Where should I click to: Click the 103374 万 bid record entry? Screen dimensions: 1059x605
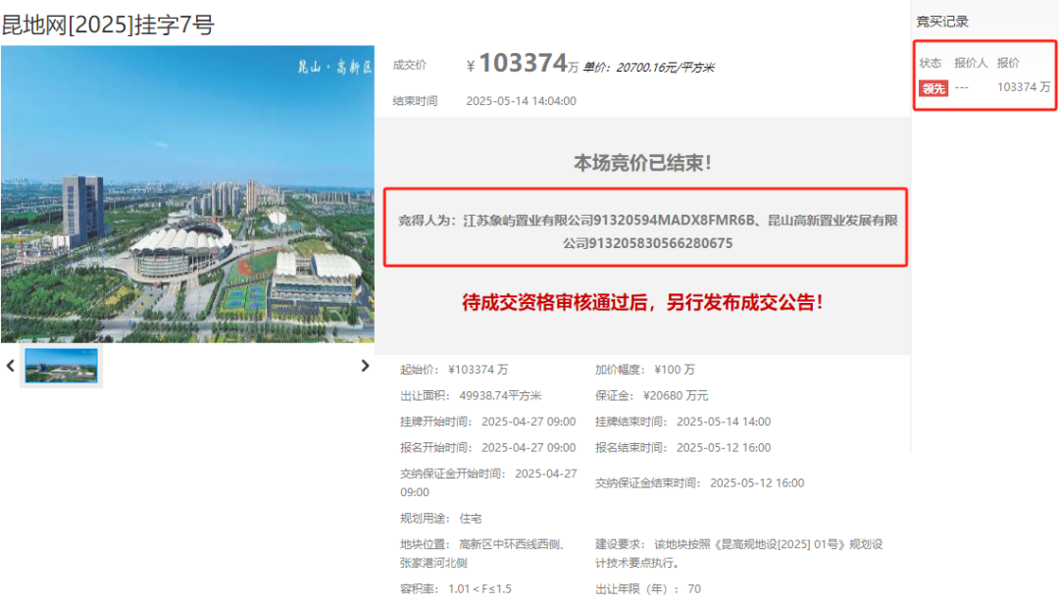[1023, 87]
